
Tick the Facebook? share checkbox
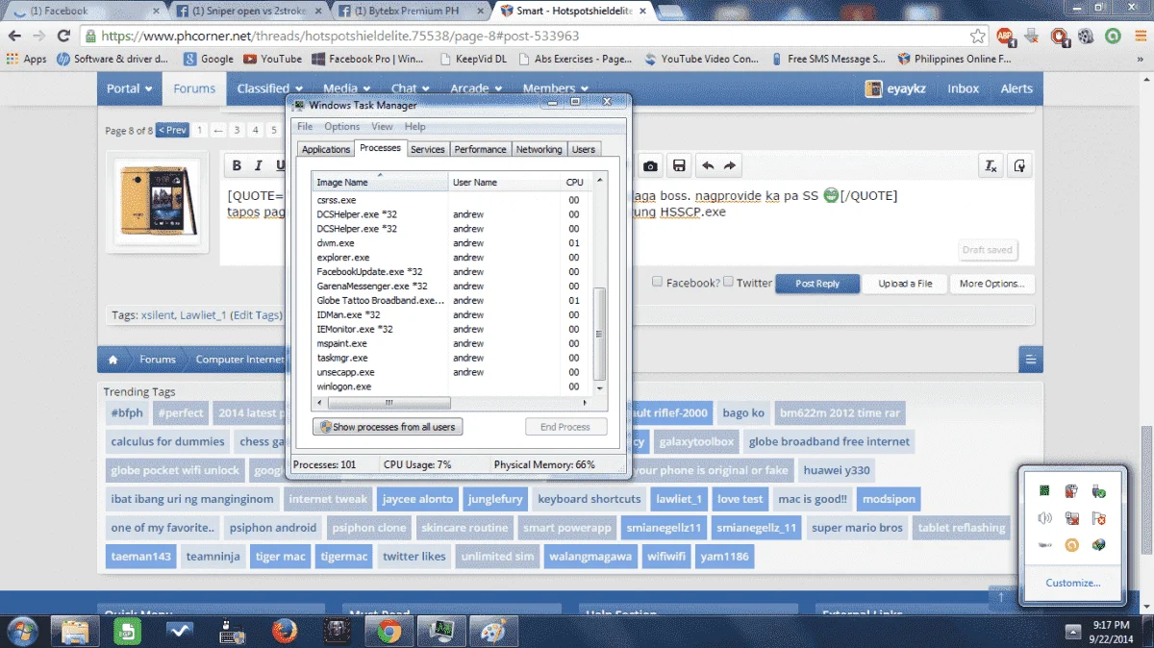point(657,282)
